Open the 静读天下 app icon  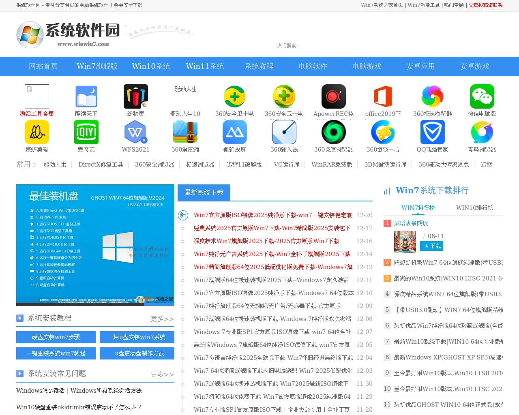(x=86, y=96)
